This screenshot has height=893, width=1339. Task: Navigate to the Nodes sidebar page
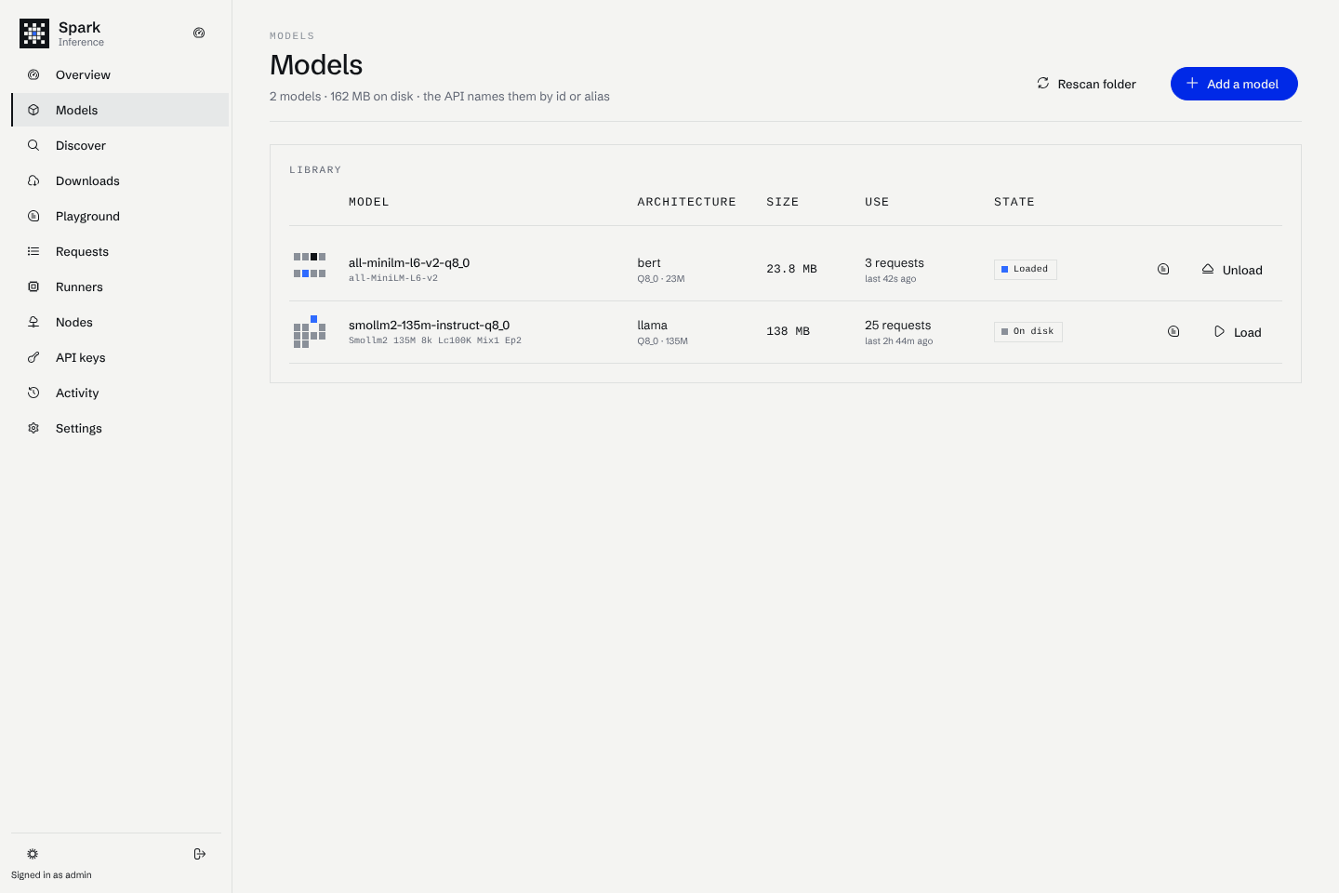coord(120,322)
